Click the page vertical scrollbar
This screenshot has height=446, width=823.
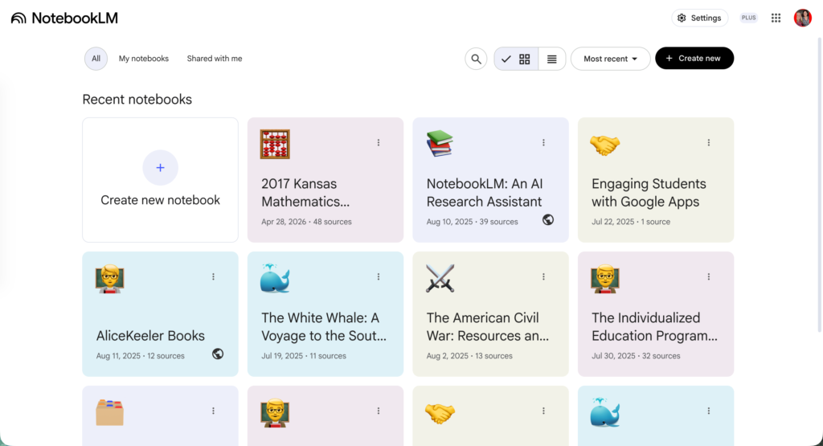820,184
